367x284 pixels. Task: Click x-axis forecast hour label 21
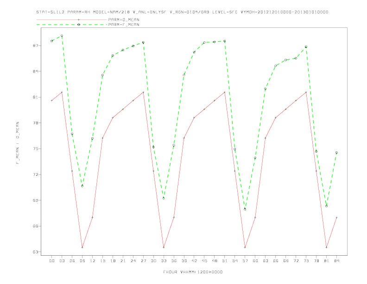[x=123, y=261]
